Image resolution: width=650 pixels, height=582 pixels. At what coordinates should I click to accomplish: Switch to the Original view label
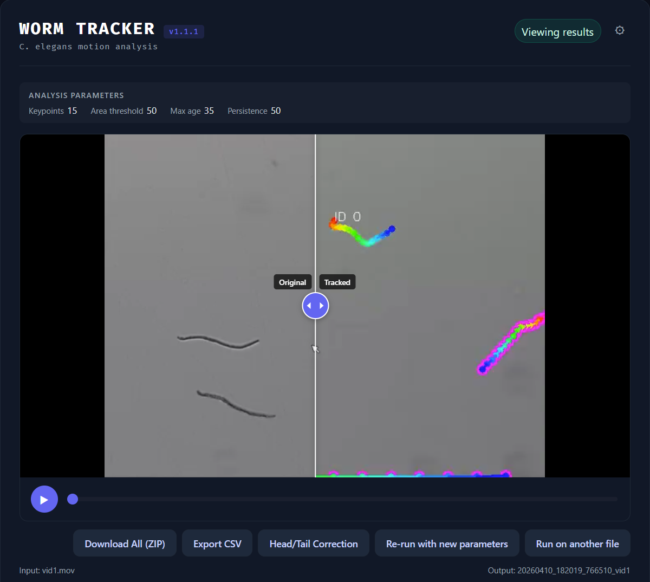click(292, 282)
